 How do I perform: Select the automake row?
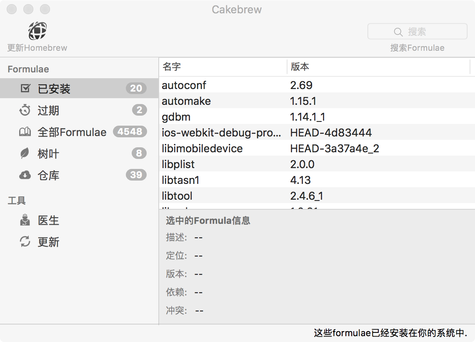pos(317,101)
